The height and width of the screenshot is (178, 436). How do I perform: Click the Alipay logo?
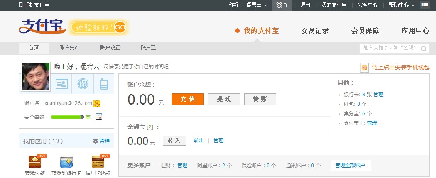42,27
